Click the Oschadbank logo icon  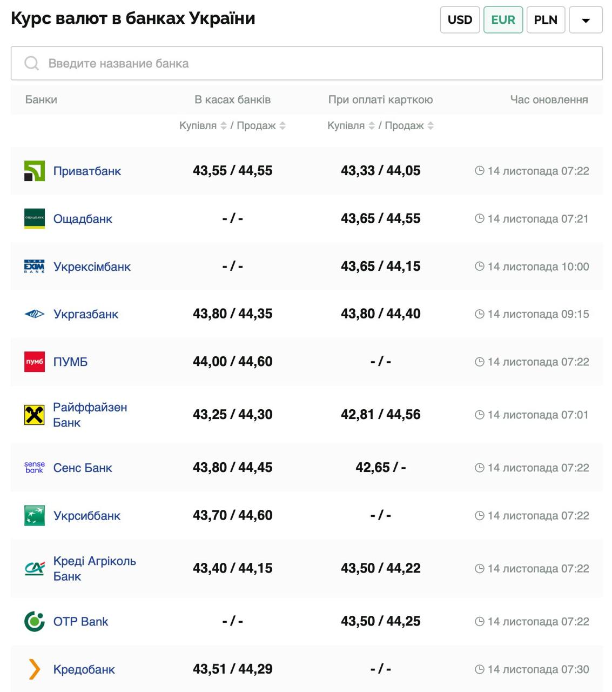pyautogui.click(x=35, y=219)
